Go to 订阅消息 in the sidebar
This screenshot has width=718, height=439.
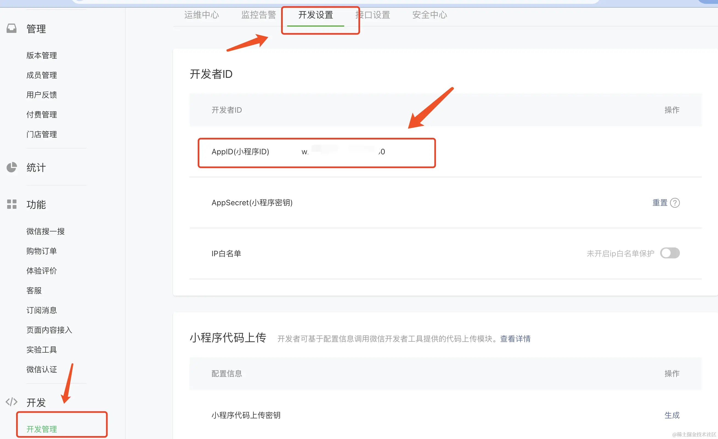pyautogui.click(x=42, y=310)
